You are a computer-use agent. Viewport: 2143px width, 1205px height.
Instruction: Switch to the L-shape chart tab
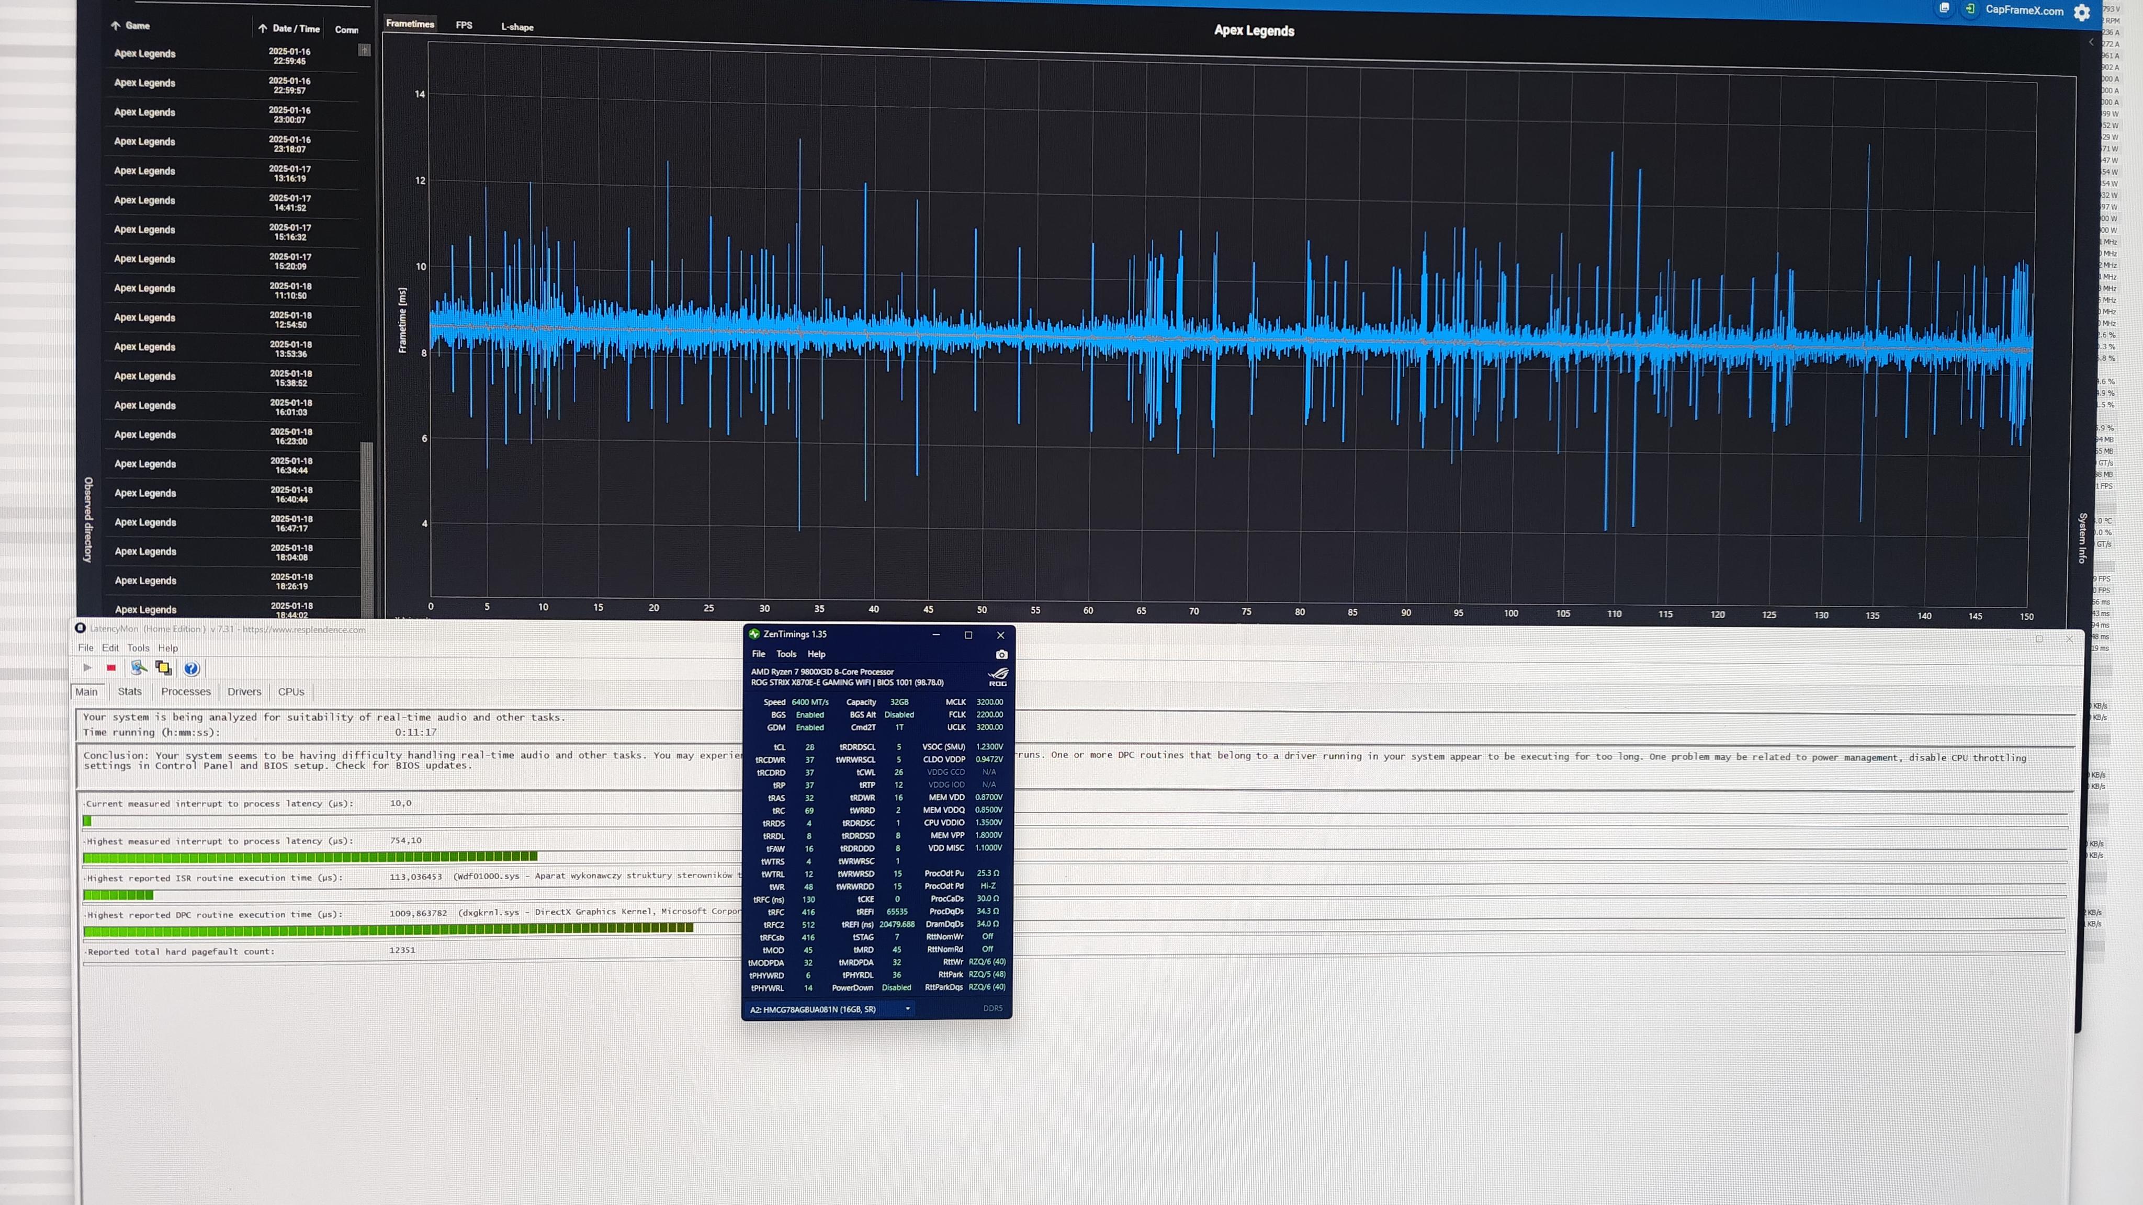[x=517, y=27]
